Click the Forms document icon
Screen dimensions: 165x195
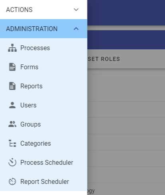[12, 67]
